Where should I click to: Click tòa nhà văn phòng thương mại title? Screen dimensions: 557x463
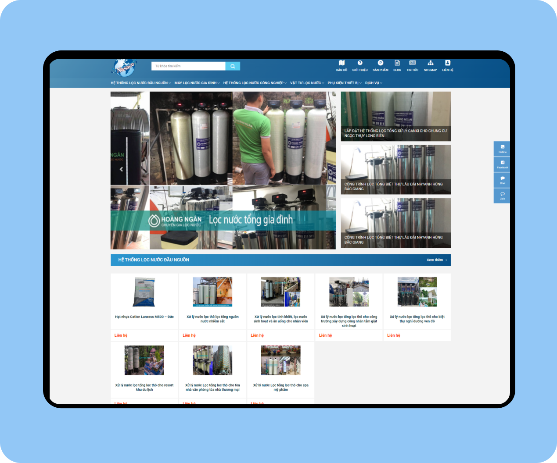click(212, 387)
